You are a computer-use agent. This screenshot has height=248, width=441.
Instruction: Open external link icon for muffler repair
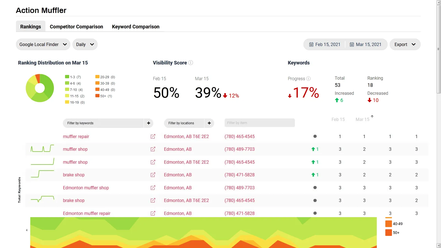(x=153, y=136)
